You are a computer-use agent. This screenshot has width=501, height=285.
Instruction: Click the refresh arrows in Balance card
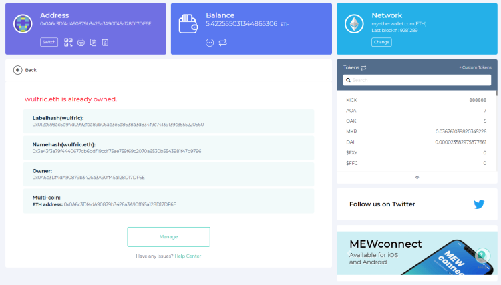223,42
